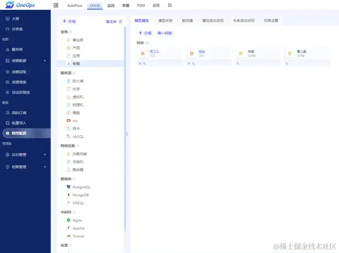Image resolution: width=339 pixels, height=253 pixels.
Task: Open the attribute library list icon
Action: click(121, 21)
